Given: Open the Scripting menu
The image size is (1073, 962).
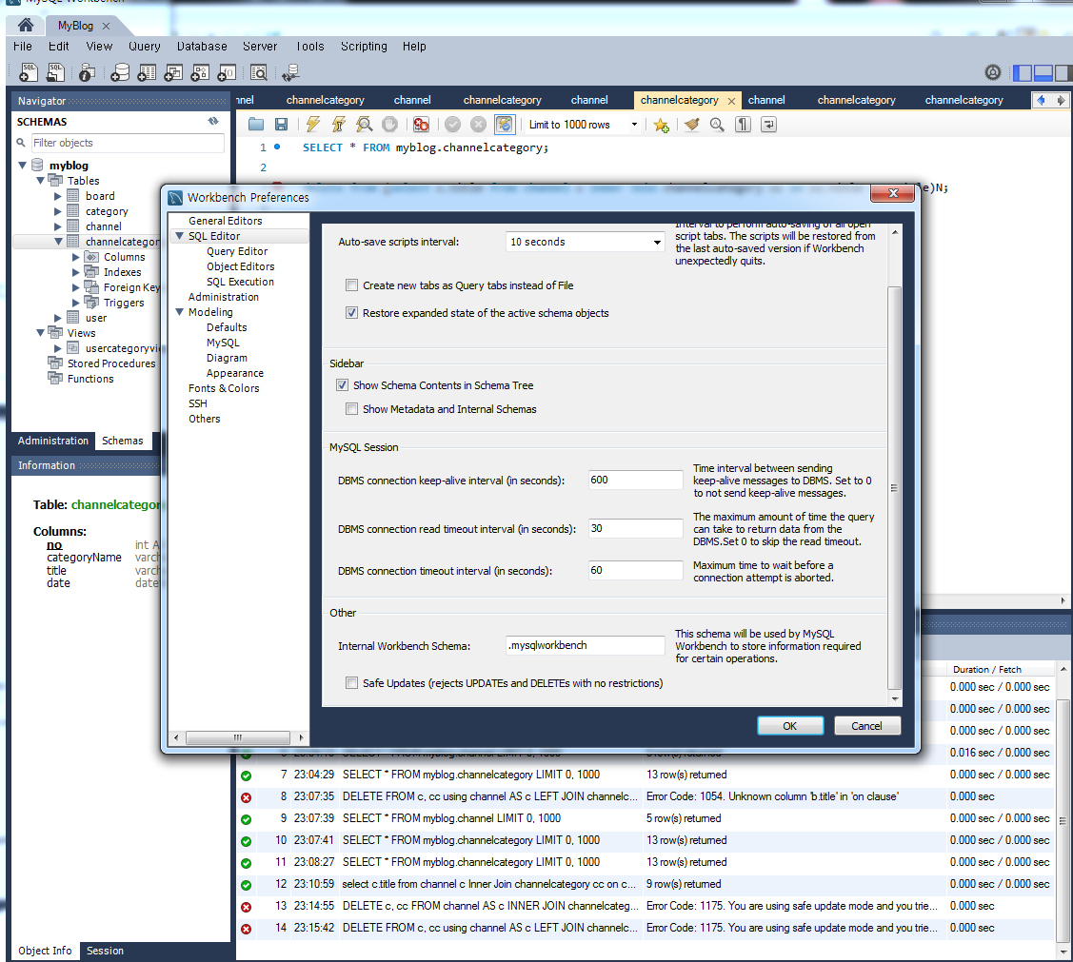Looking at the screenshot, I should [364, 47].
